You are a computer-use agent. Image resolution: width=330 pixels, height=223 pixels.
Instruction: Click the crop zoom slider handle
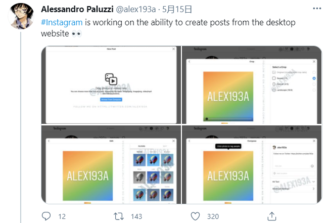(207, 119)
